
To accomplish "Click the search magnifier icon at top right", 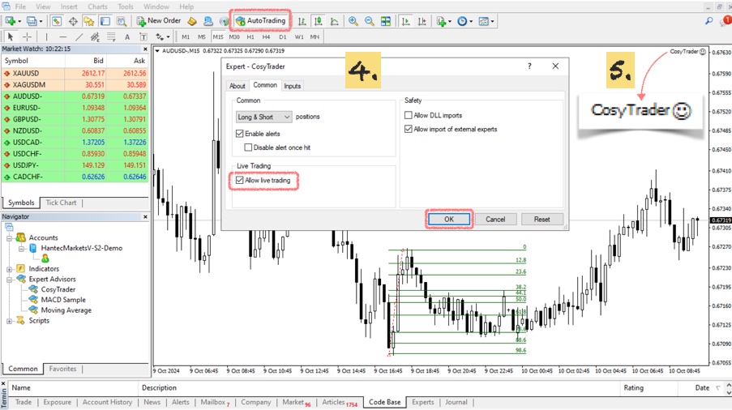I will tap(709, 21).
